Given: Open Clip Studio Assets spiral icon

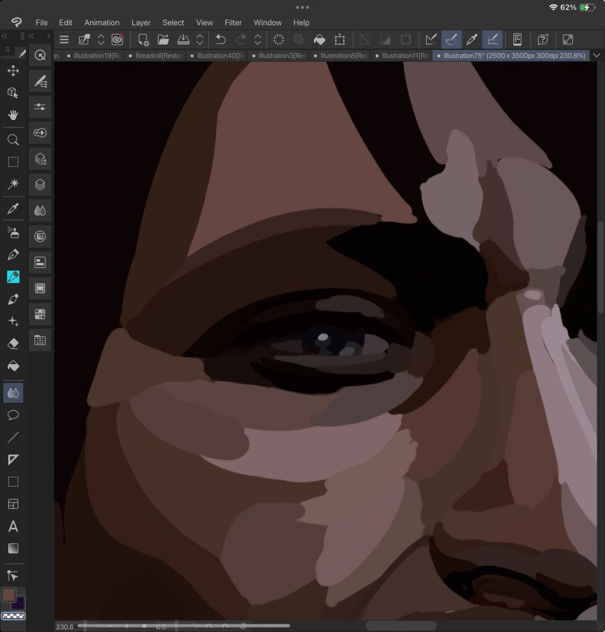Looking at the screenshot, I should (x=117, y=39).
